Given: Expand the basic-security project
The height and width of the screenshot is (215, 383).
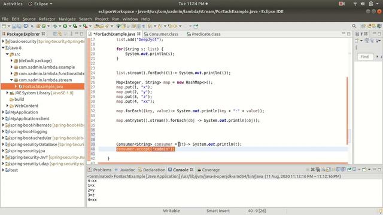Looking at the screenshot, I should point(3,41).
